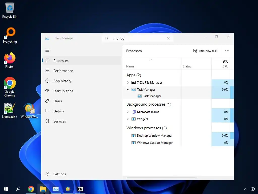Expand the Widgets process
Screen dimensions: 258x194
tap(128, 119)
